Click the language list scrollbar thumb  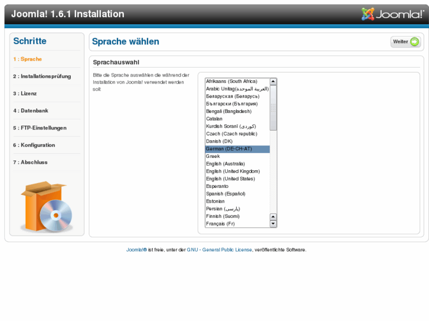[273, 108]
